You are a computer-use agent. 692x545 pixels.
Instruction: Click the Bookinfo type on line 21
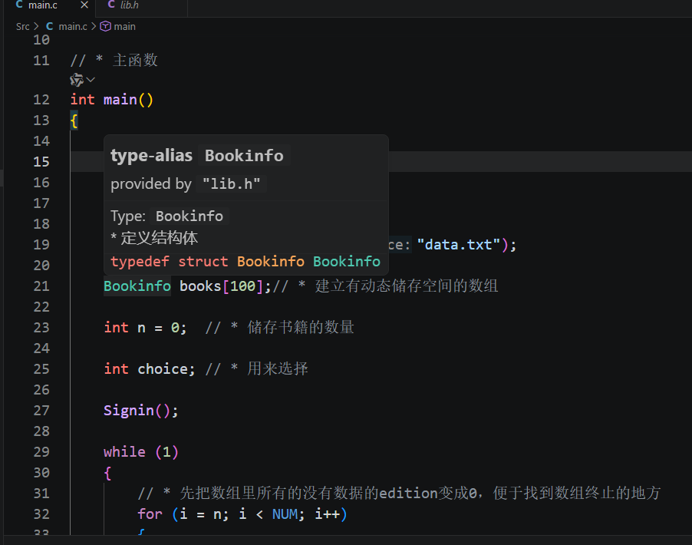click(x=137, y=286)
